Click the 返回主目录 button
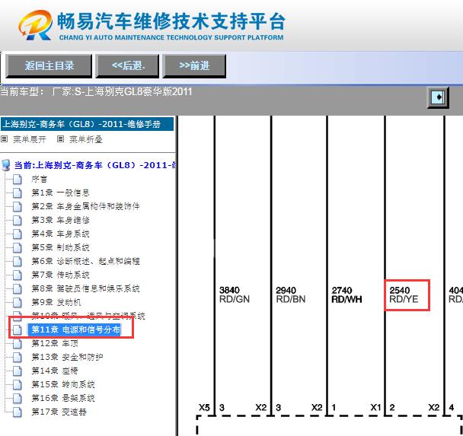463x436 pixels. 49,65
